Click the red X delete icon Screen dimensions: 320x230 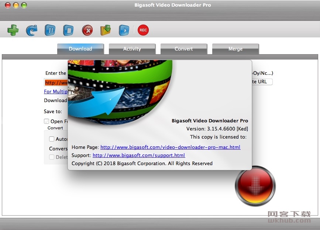pyautogui.click(x=87, y=30)
